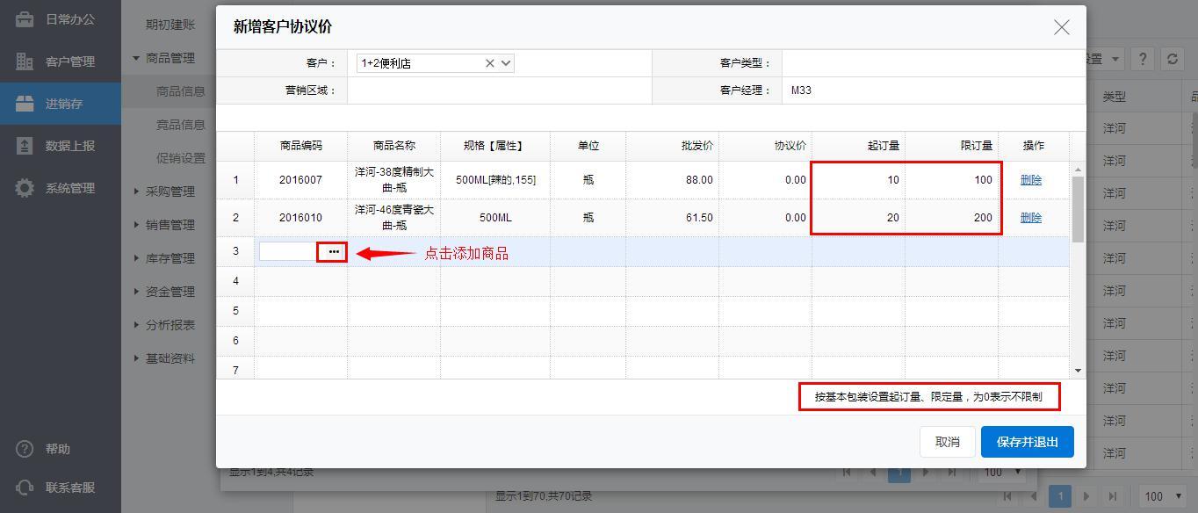Click the 取消 button
The width and height of the screenshot is (1198, 513).
pyautogui.click(x=947, y=442)
